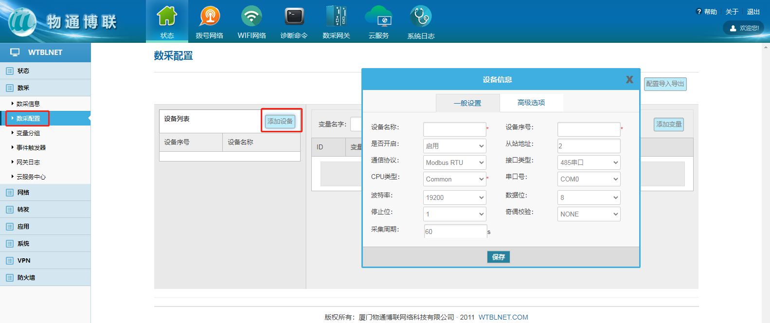Open the 通信协议 Modbus RTU dropdown

pos(454,162)
